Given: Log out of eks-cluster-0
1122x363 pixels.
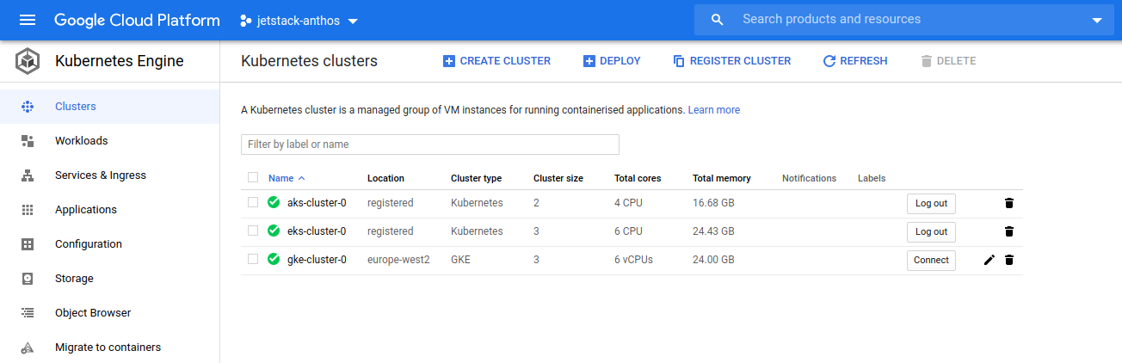Looking at the screenshot, I should [931, 232].
